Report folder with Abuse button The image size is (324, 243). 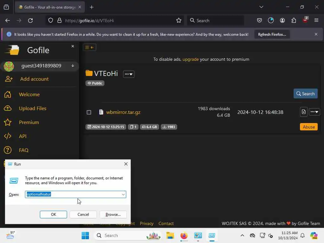tap(309, 127)
